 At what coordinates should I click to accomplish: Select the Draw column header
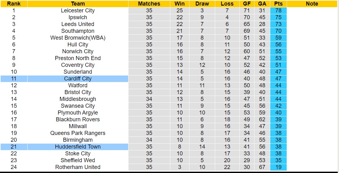[x=202, y=4]
